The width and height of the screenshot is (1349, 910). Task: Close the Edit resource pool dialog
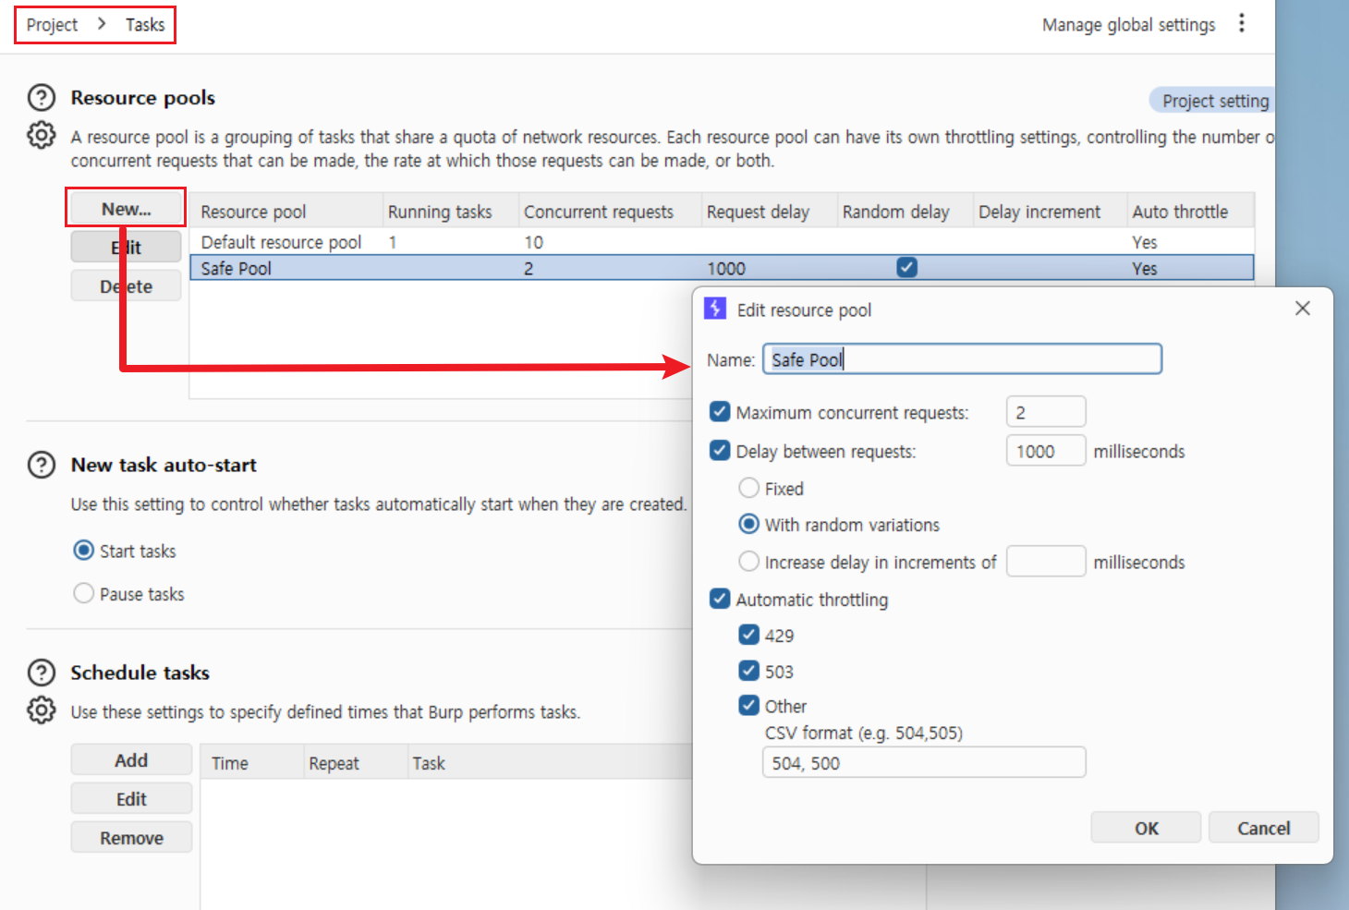[x=1303, y=309]
